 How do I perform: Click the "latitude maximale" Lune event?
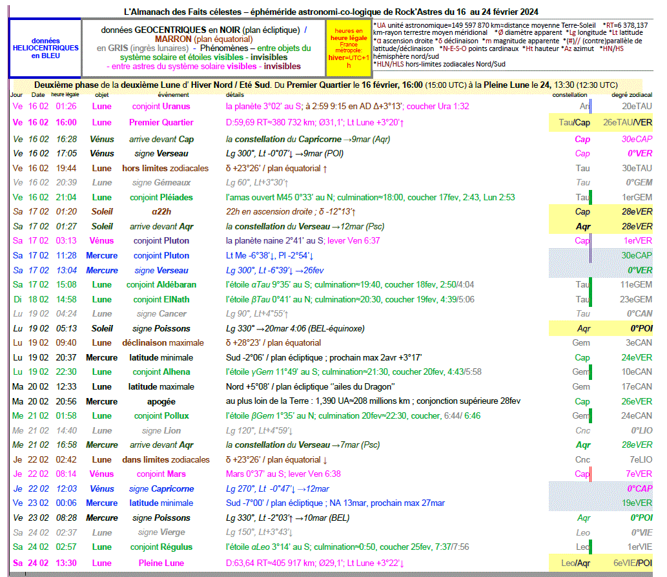tap(161, 386)
